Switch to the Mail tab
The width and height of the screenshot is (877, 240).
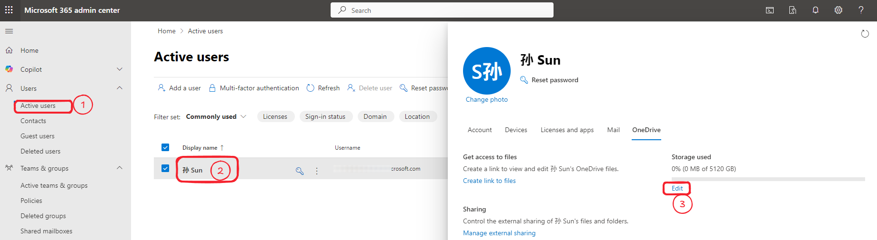point(613,130)
